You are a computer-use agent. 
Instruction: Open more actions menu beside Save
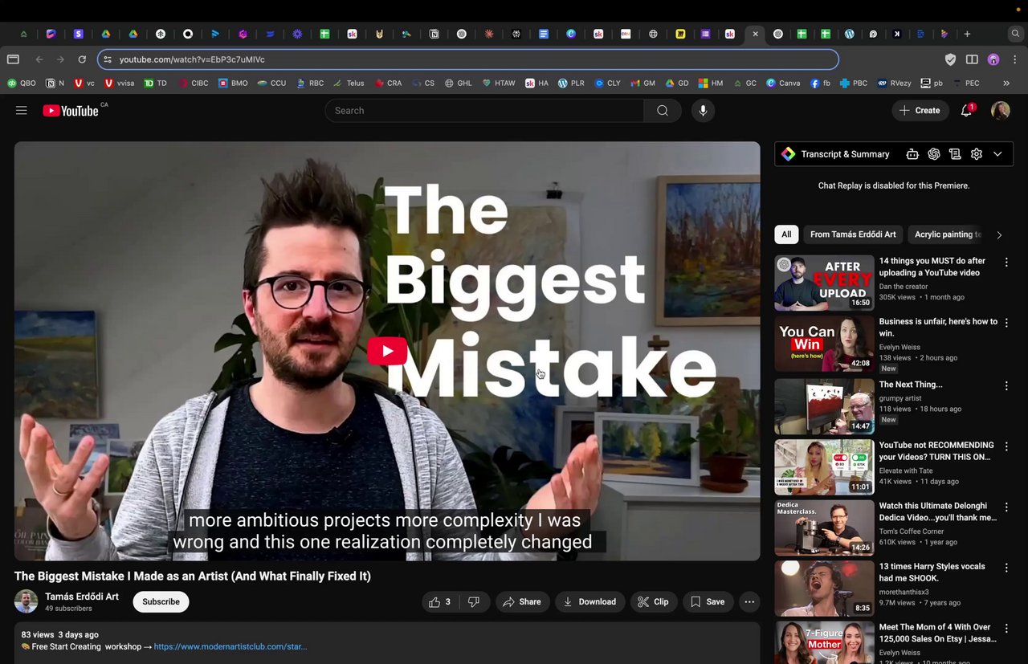[x=749, y=601]
